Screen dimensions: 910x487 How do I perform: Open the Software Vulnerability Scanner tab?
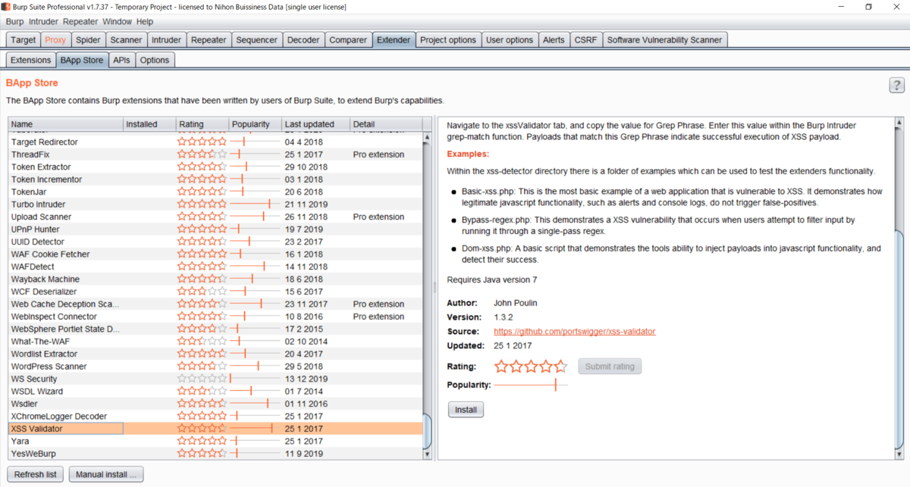pyautogui.click(x=665, y=40)
